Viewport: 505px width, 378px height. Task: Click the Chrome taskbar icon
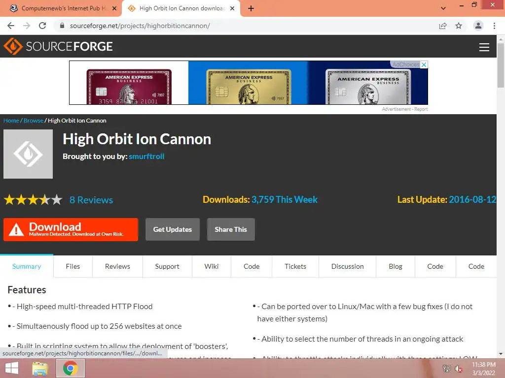pyautogui.click(x=71, y=368)
